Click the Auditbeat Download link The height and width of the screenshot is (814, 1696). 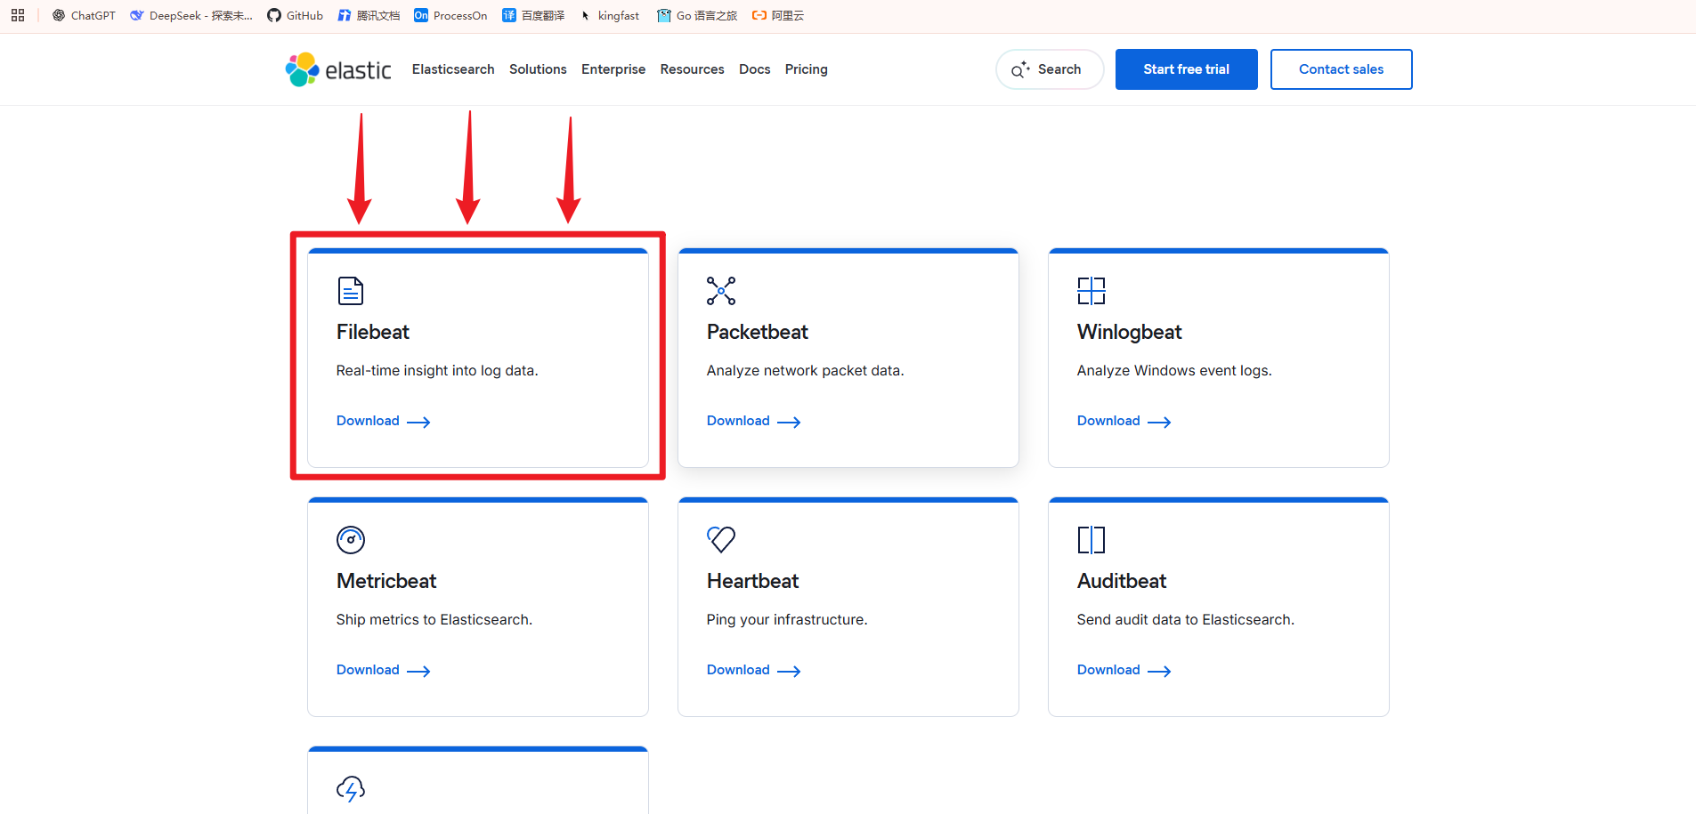pyautogui.click(x=1124, y=670)
